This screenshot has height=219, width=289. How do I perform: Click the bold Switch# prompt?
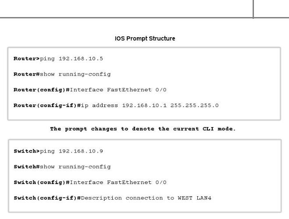[27, 167]
